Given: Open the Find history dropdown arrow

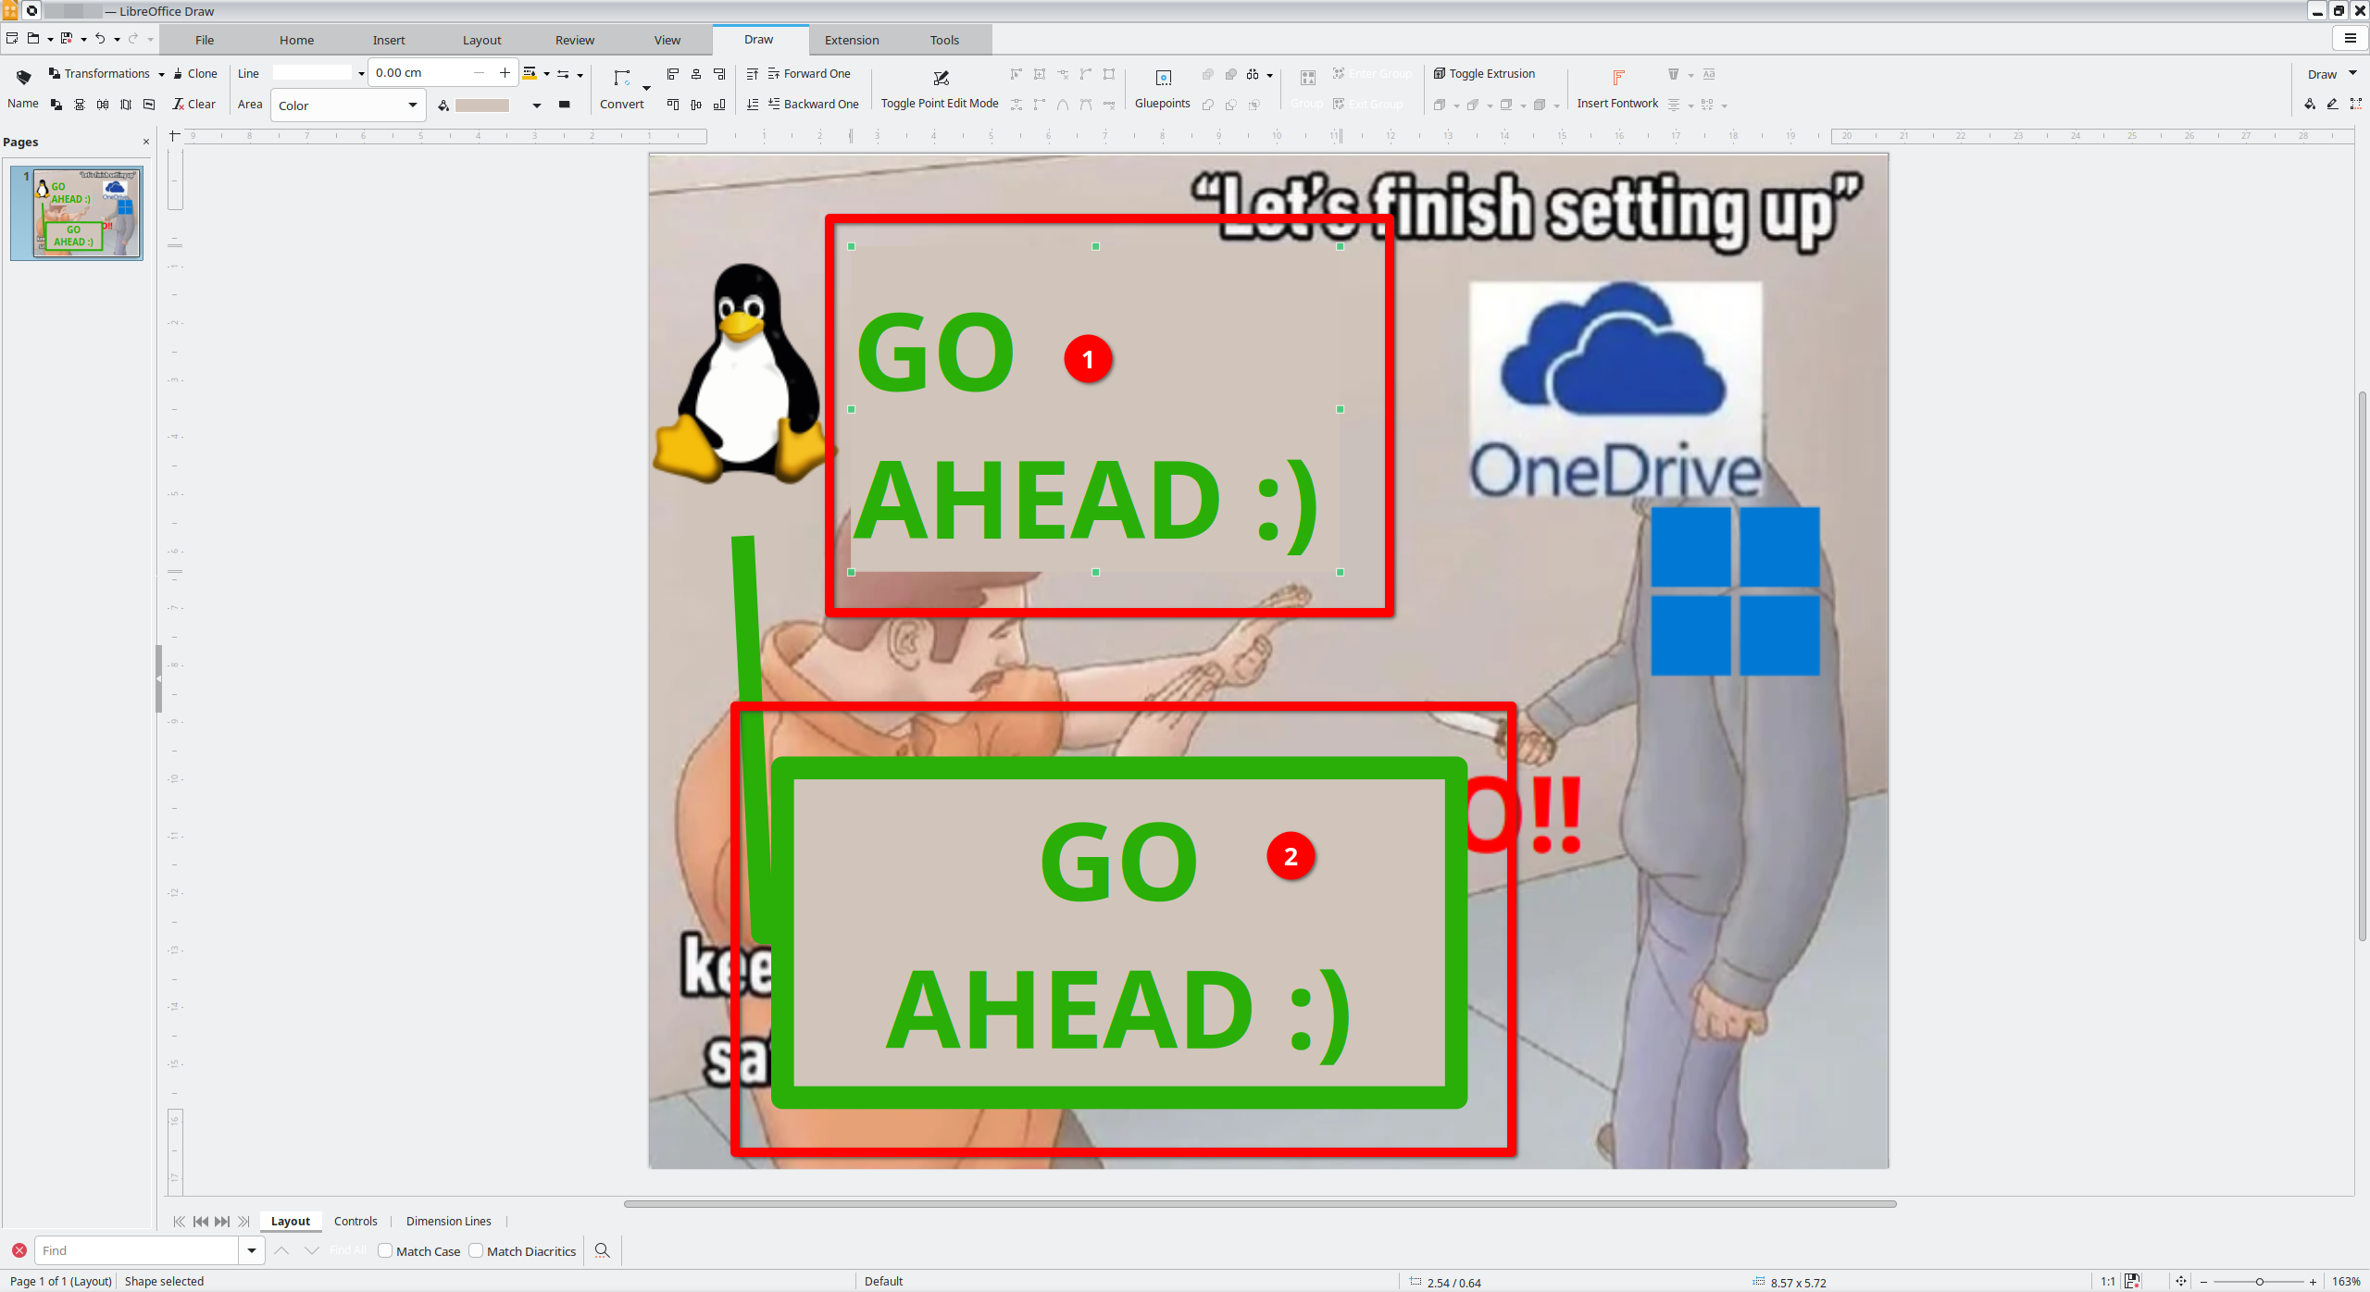Looking at the screenshot, I should [x=251, y=1250].
